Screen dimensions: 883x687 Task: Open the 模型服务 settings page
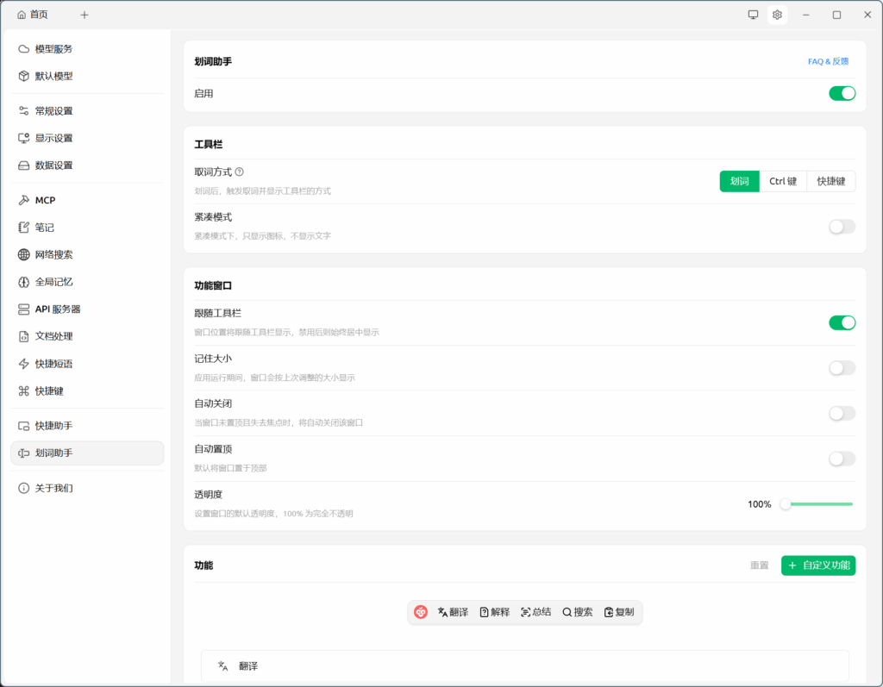coord(53,49)
